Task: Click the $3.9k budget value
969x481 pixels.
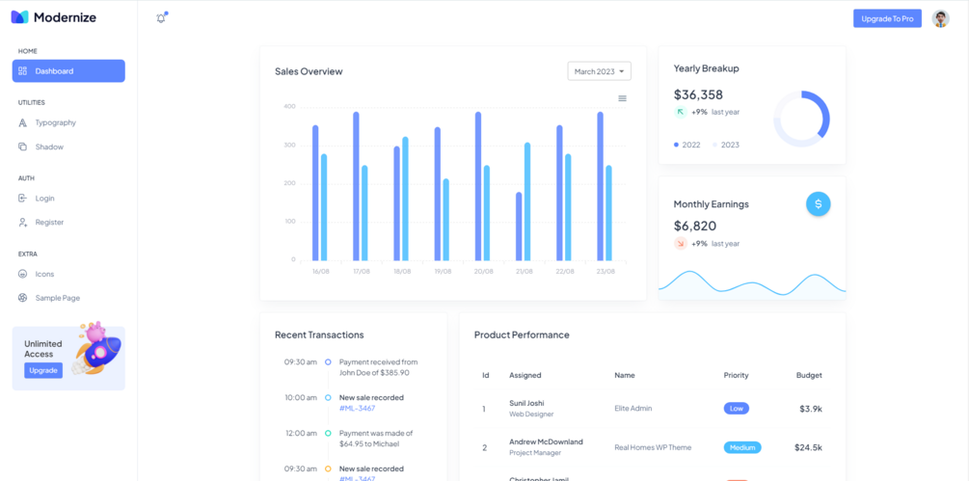Action: click(811, 409)
